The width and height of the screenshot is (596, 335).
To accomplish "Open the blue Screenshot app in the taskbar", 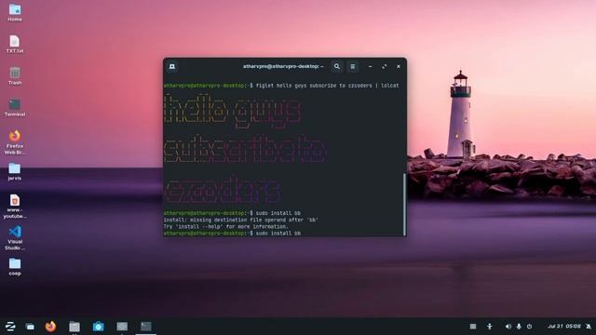I will pos(99,327).
